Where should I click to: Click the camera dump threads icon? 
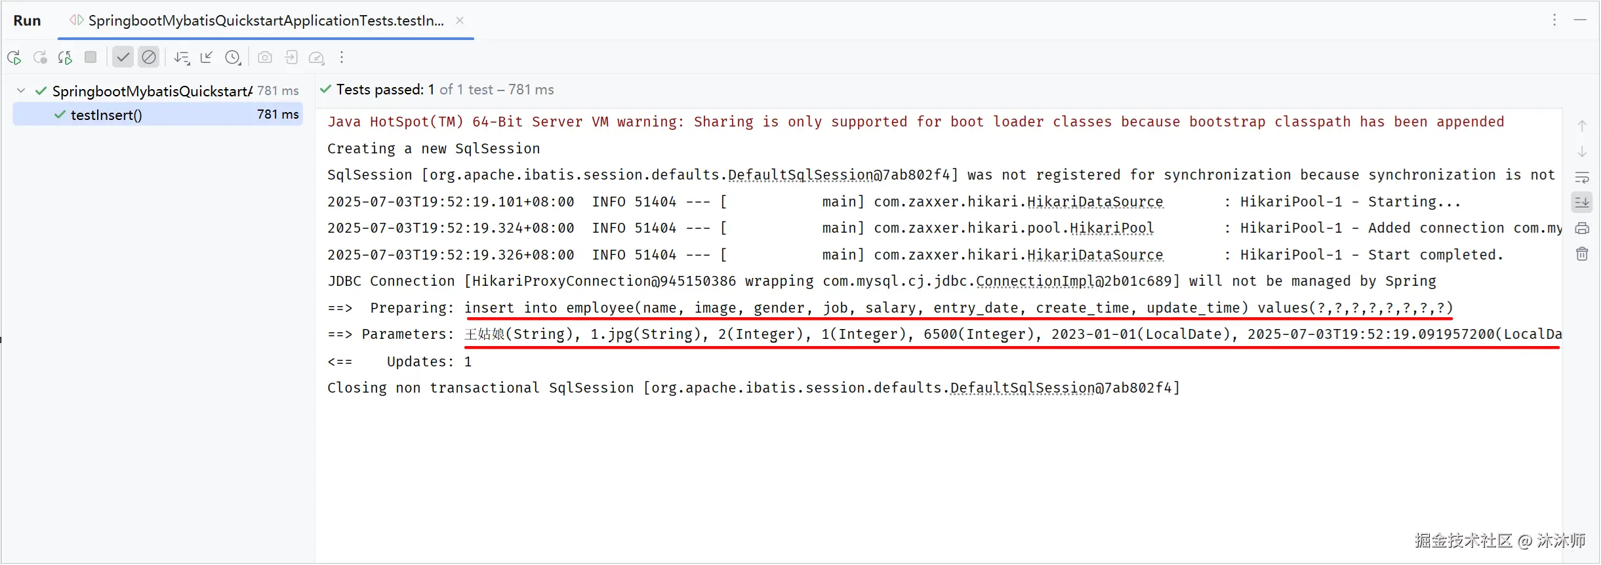265,58
